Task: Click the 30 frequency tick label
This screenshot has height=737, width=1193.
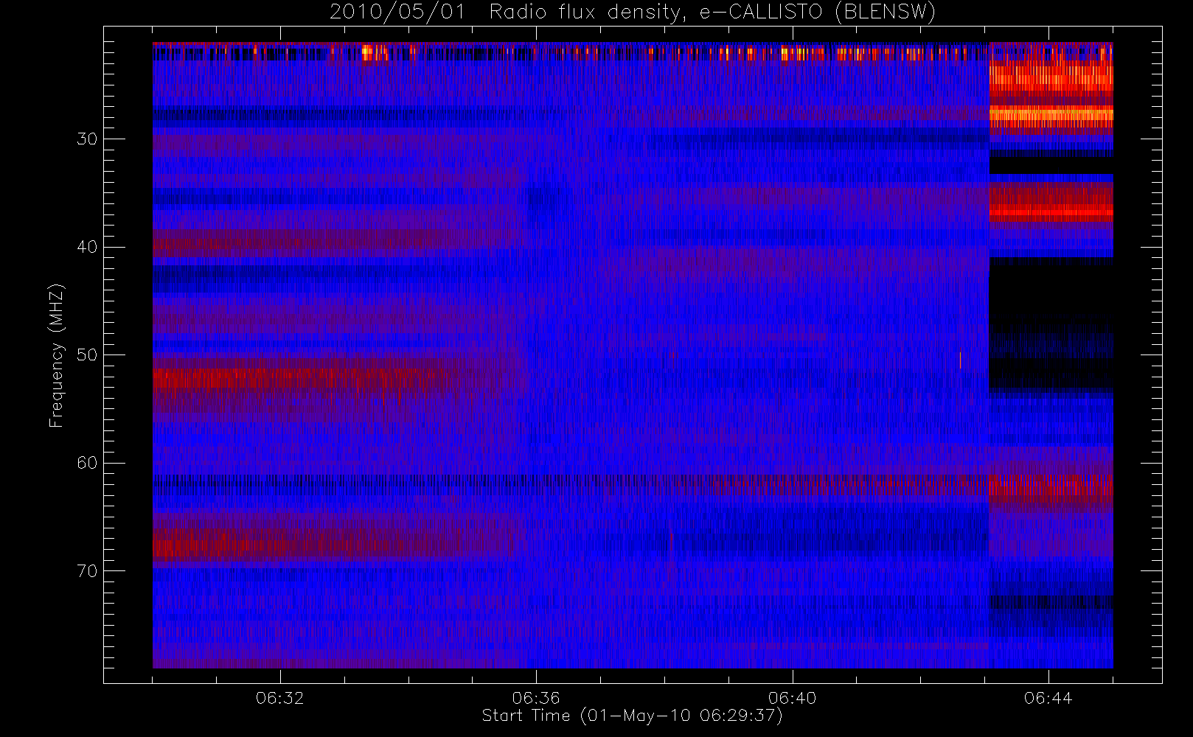Action: 87,139
